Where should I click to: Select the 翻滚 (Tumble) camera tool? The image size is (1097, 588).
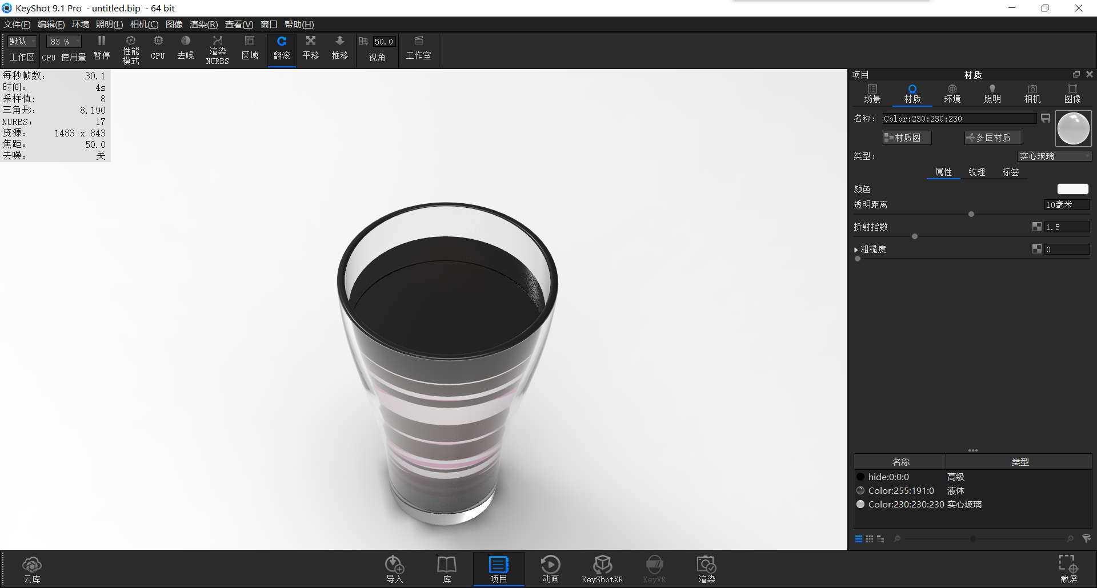[281, 49]
